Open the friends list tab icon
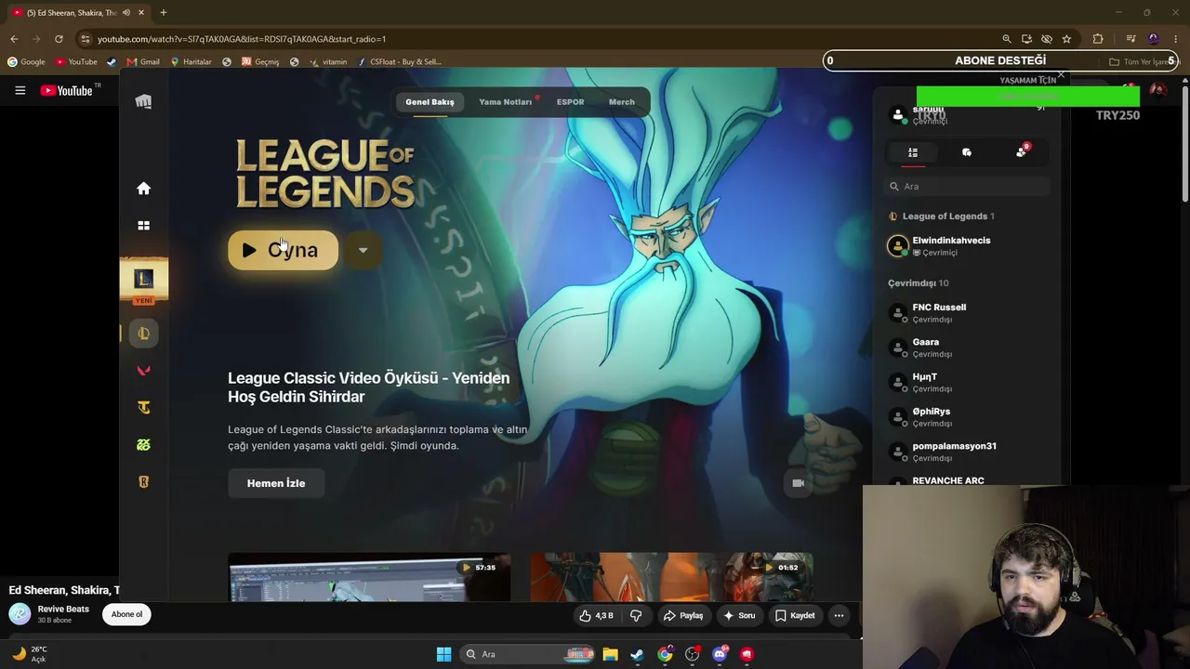 (x=913, y=152)
